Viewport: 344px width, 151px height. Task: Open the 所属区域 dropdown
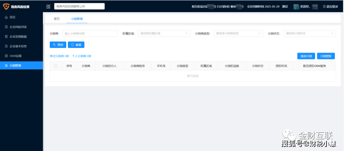click(x=164, y=33)
